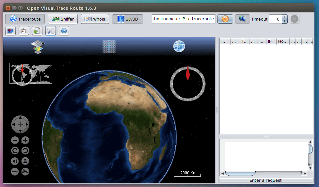The image size is (319, 187).
Task: Zoom in with the plus map control
Action: click(25, 140)
